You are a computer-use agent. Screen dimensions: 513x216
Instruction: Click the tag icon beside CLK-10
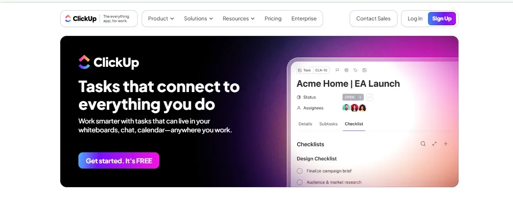[x=355, y=70]
